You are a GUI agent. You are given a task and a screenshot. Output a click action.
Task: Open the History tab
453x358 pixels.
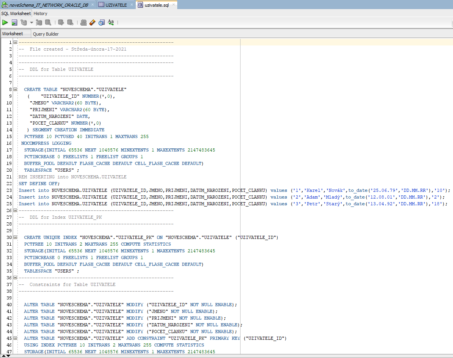40,13
